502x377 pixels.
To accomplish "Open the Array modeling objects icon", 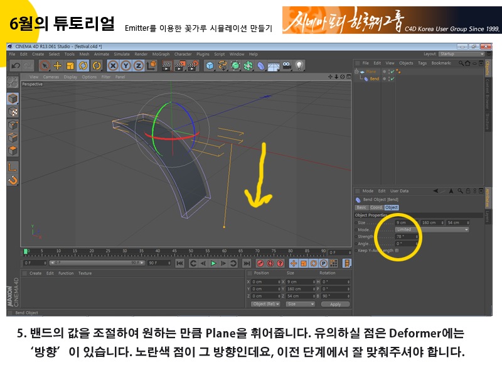I will coord(248,66).
